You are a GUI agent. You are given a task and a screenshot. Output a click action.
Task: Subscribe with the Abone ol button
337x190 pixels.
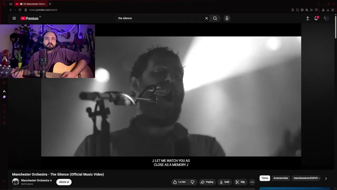64,182
